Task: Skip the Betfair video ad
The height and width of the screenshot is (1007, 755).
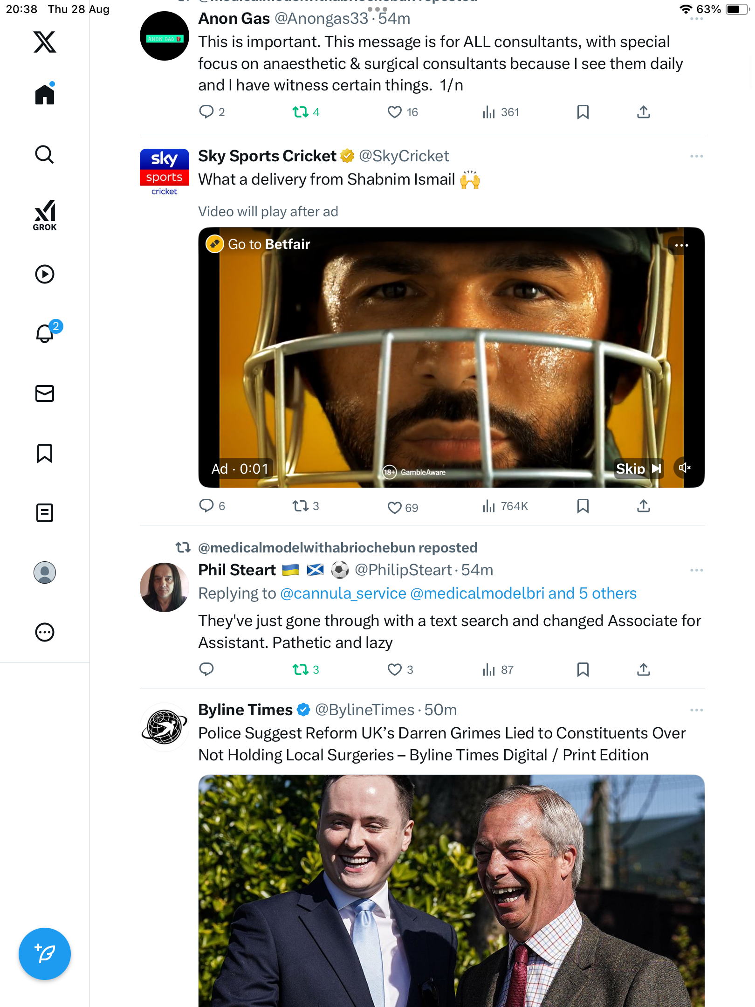Action: [x=638, y=469]
